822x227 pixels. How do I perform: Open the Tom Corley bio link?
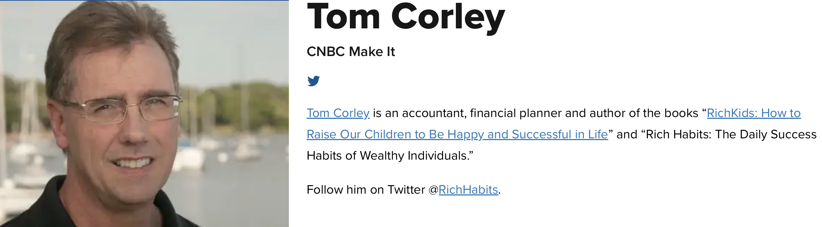pos(338,113)
